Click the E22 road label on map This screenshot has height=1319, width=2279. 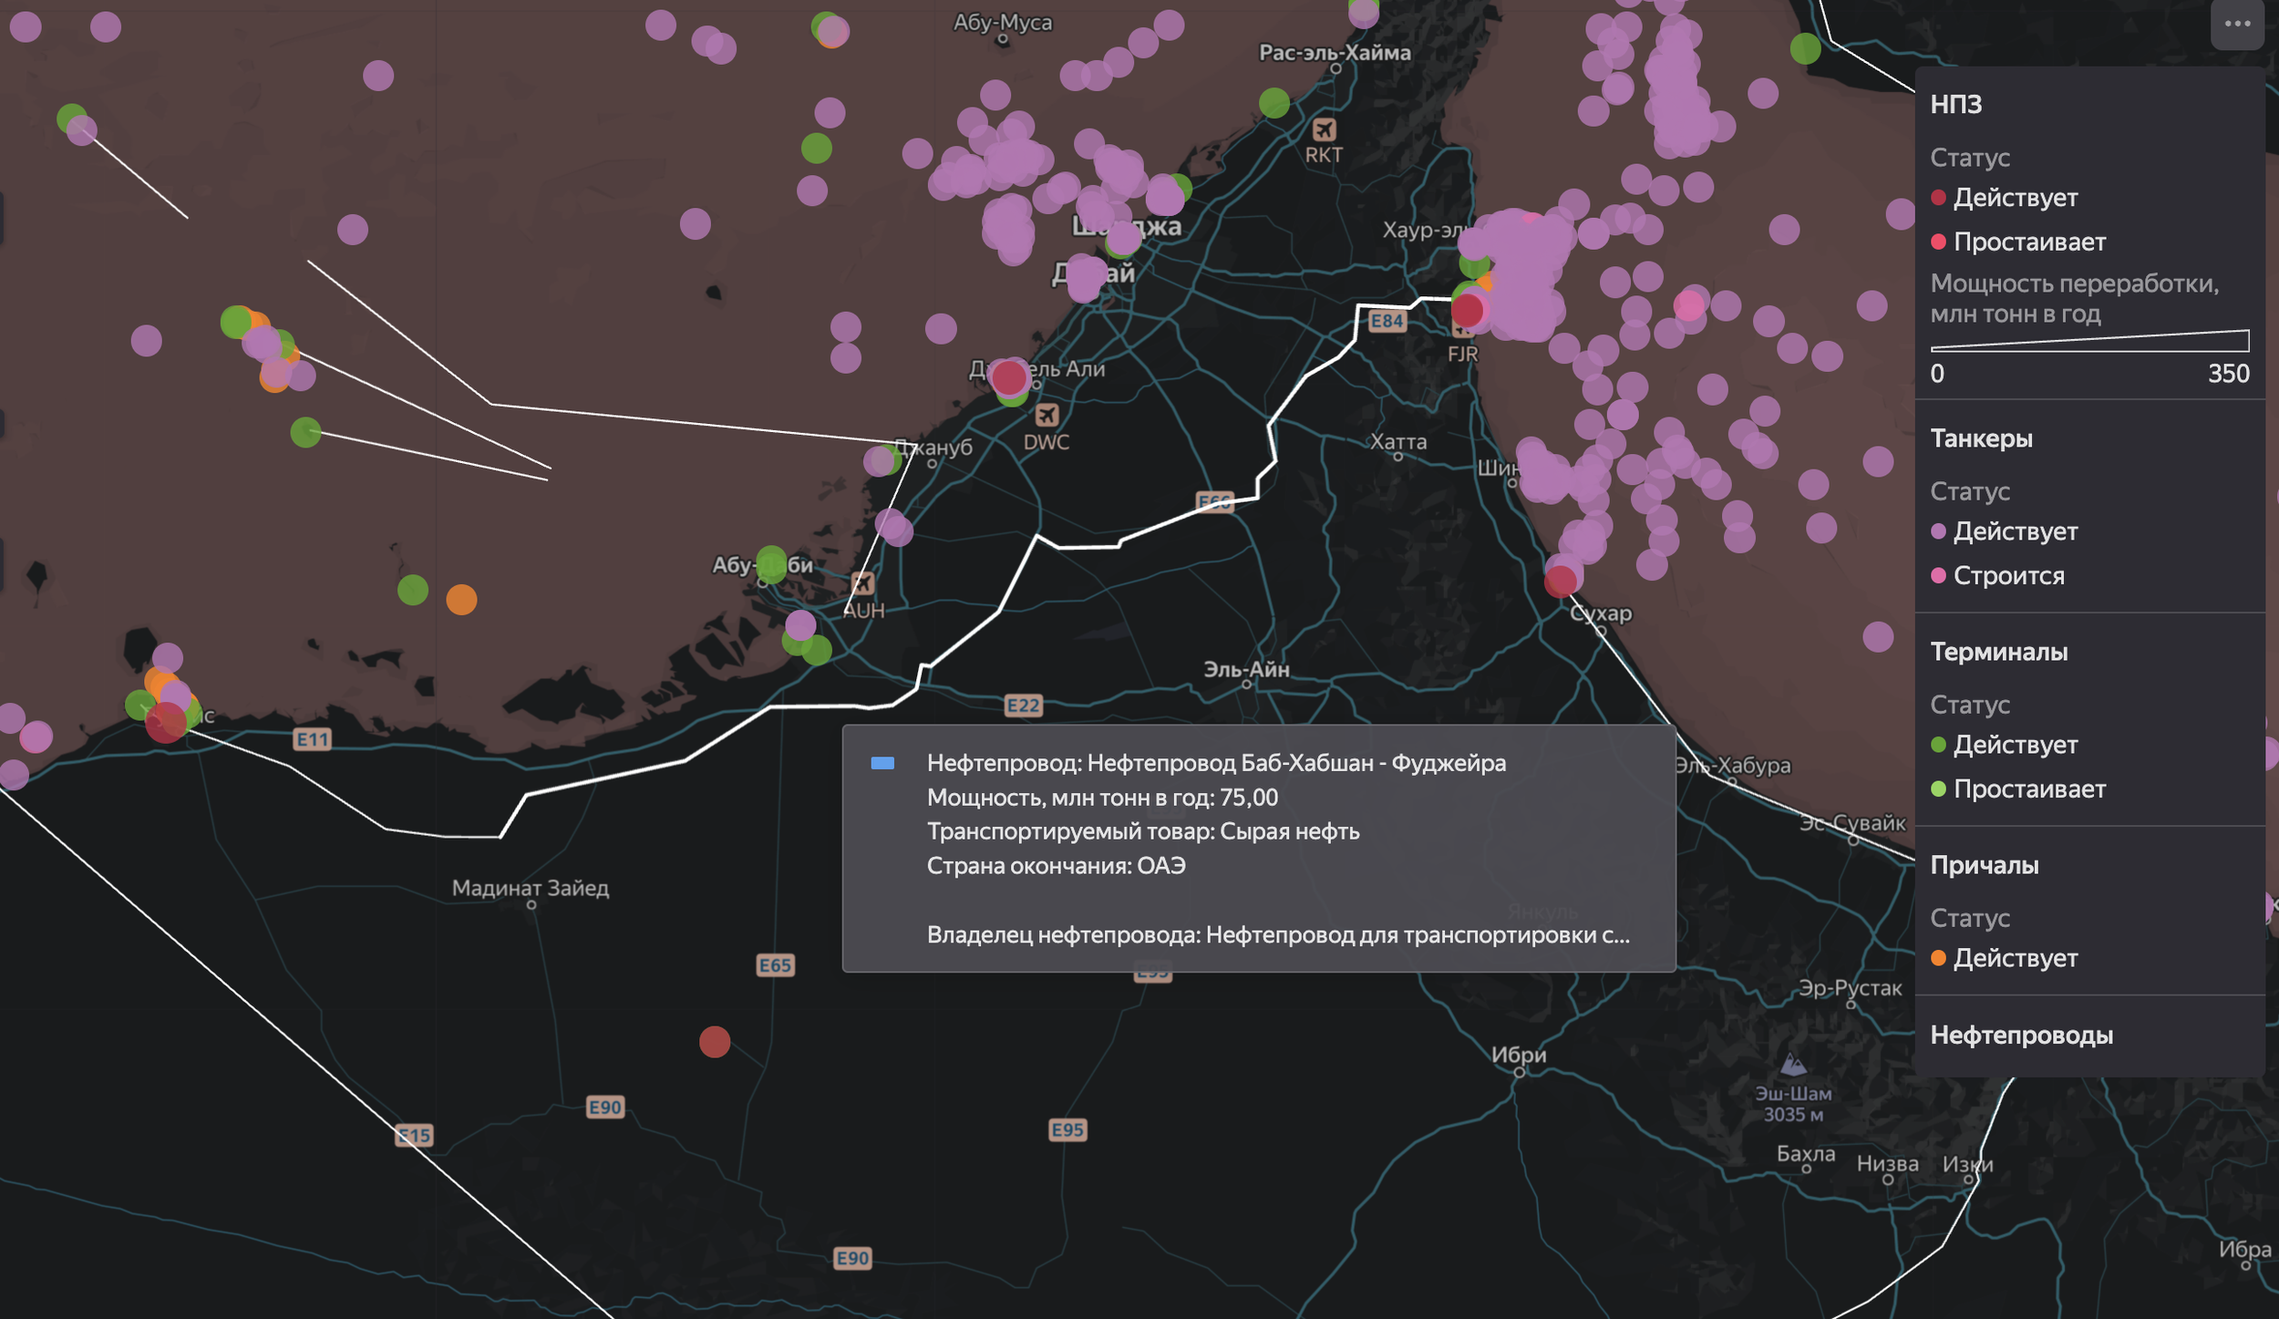click(1022, 706)
